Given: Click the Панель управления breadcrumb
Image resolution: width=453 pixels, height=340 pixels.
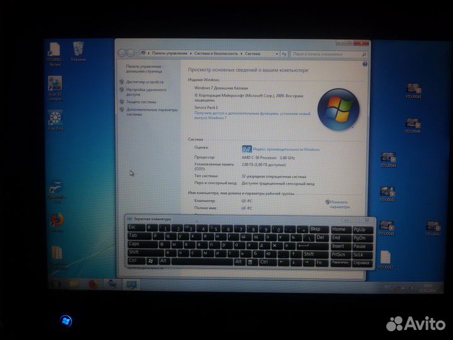Looking at the screenshot, I should point(169,53).
